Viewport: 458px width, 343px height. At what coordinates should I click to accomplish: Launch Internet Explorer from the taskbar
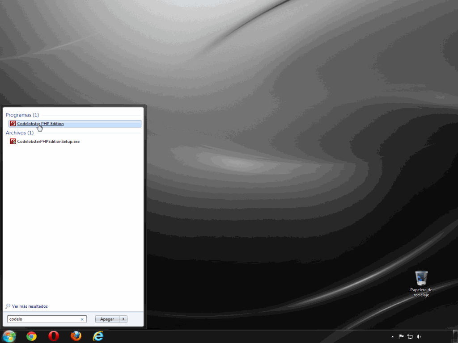tap(98, 336)
